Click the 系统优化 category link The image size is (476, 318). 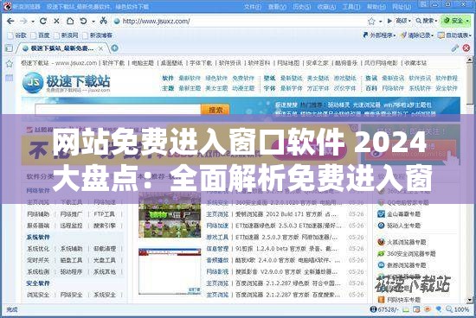click(x=38, y=249)
